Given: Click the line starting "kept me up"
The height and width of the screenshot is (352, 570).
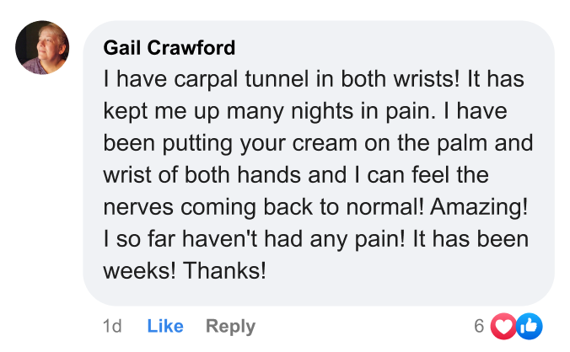Looking at the screenshot, I should (x=305, y=111).
